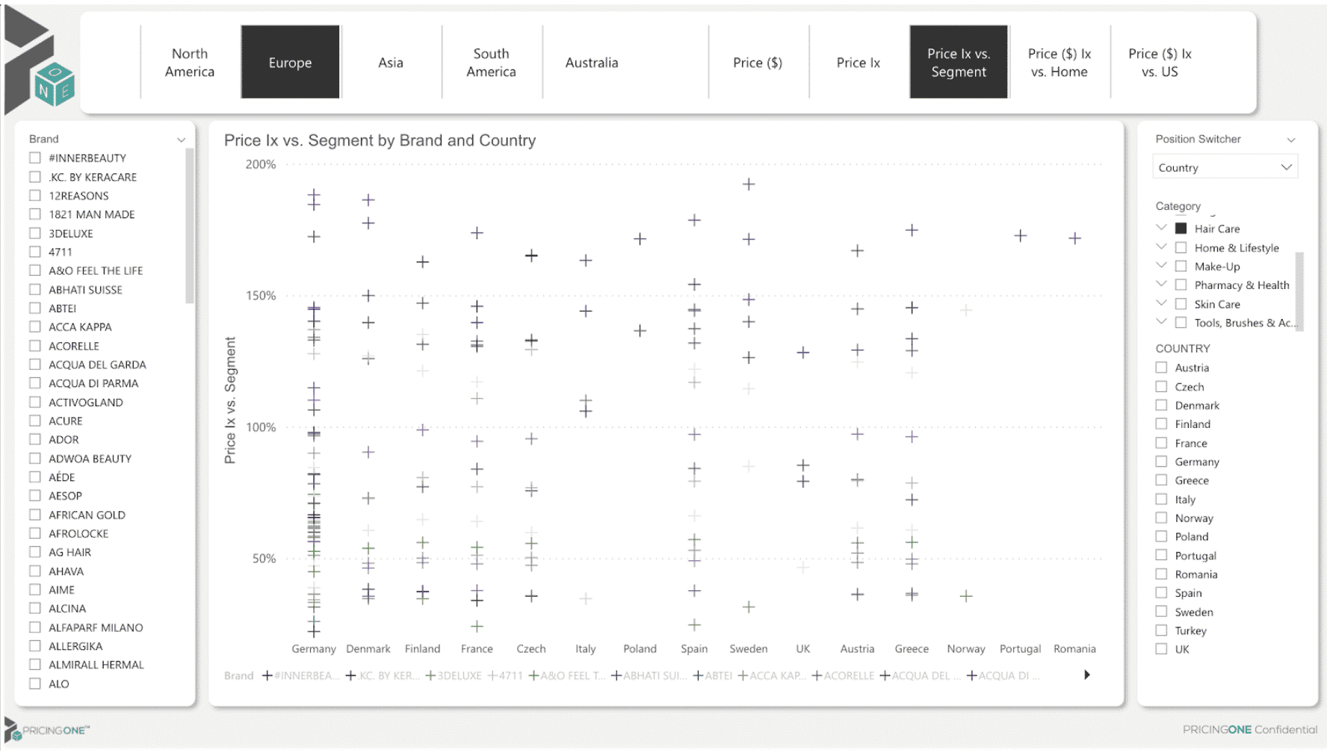Click the 200% axis value
Image resolution: width=1327 pixels, height=756 pixels.
[261, 164]
